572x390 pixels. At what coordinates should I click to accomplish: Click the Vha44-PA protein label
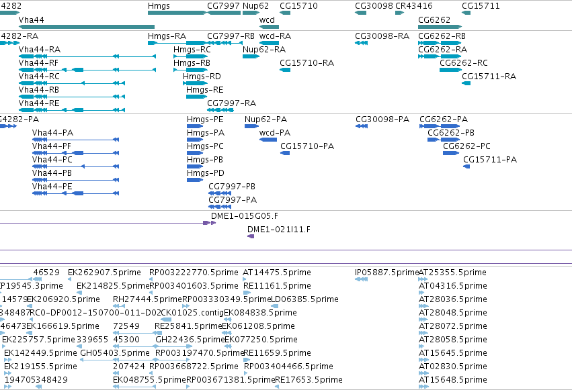(52, 133)
